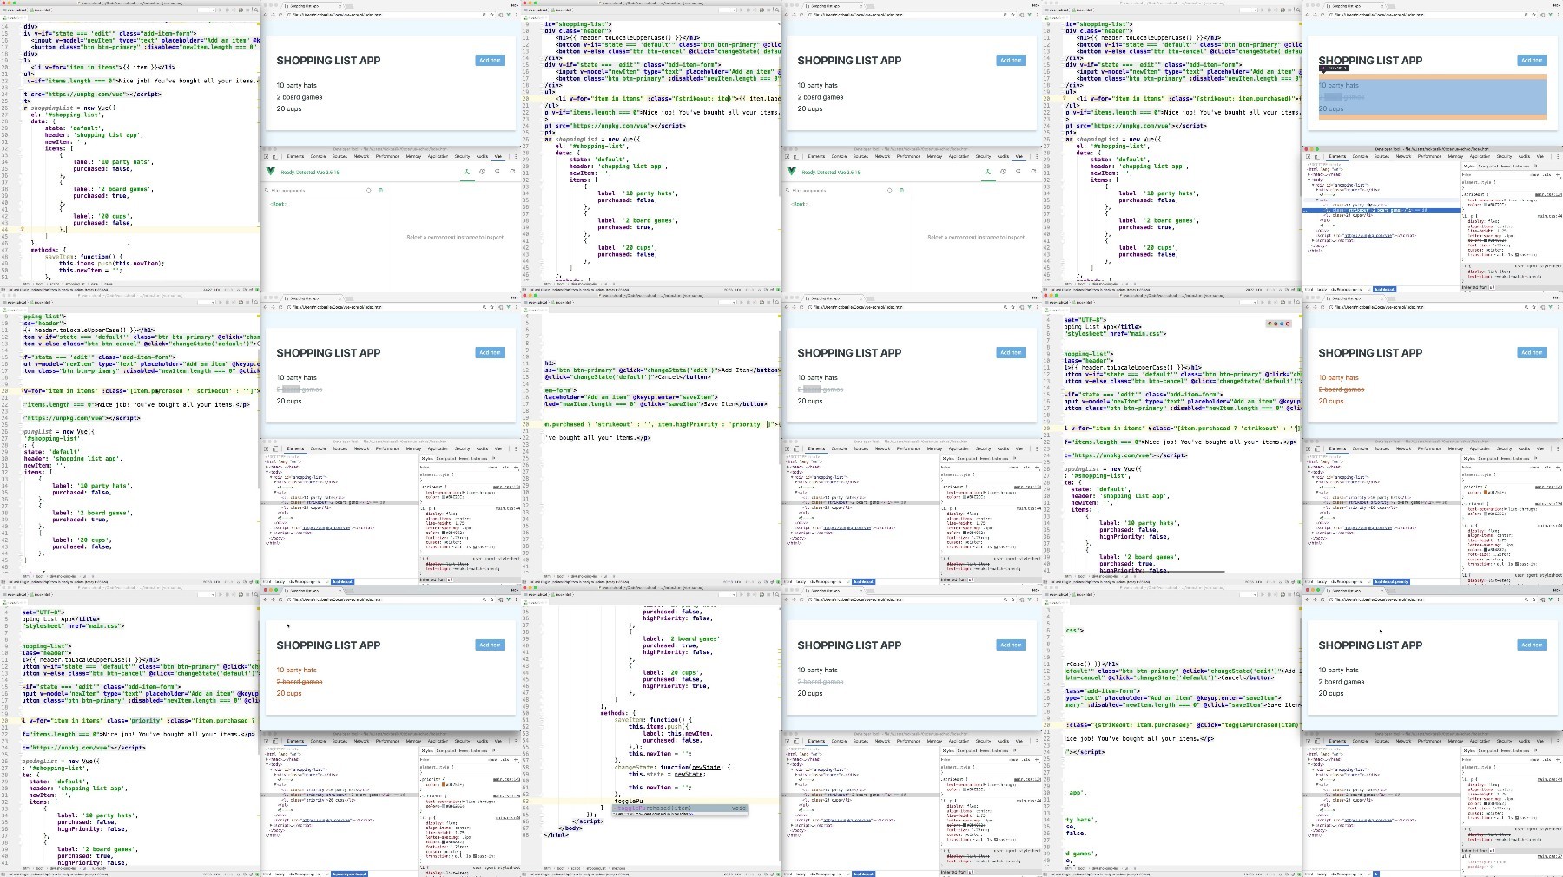Switch to Styles pane tab, top-right screenshot
1563x877 pixels.
(x=1469, y=166)
